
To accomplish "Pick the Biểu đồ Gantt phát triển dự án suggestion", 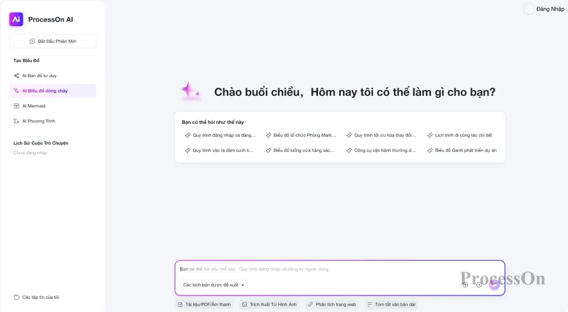I will pyautogui.click(x=462, y=150).
